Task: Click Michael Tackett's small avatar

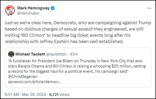Action: point(11,54)
